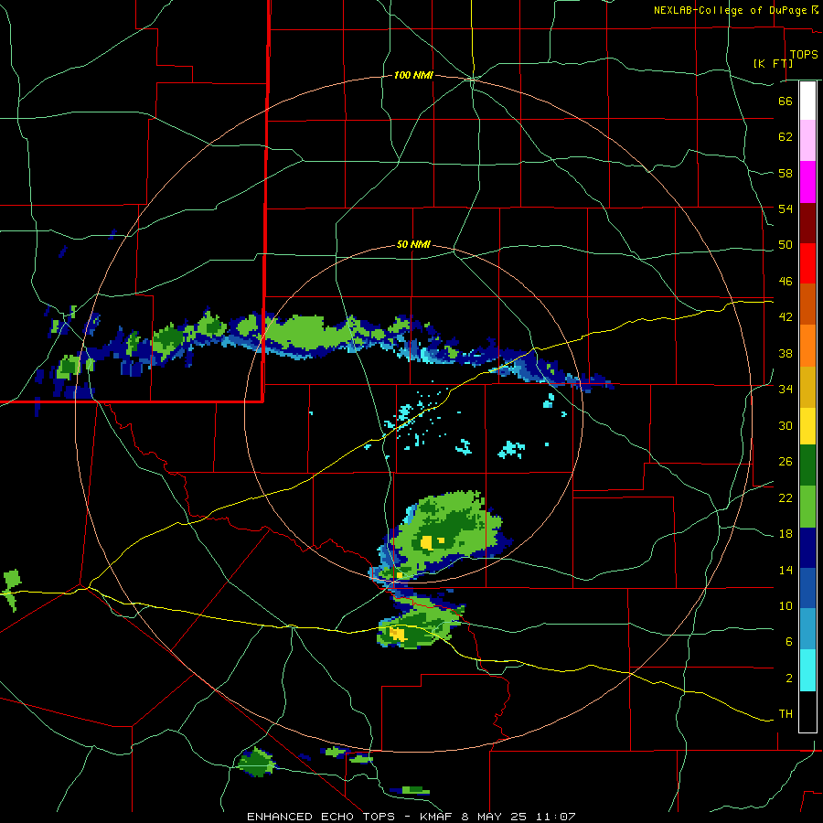The image size is (823, 823).
Task: Select the light pink legend swatch
Action: [807, 140]
